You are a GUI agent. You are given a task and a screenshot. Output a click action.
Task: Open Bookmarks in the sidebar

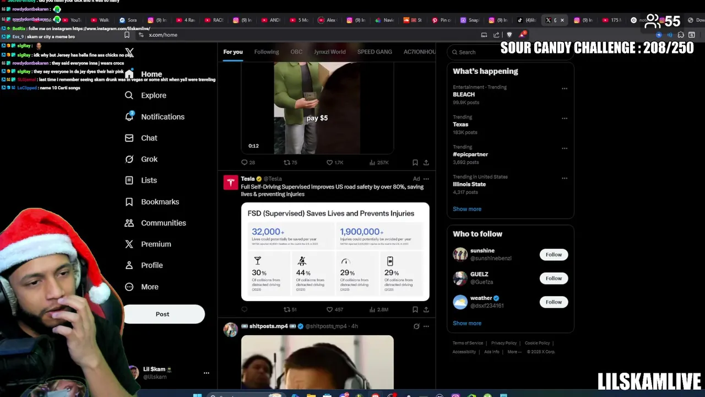coord(152,202)
